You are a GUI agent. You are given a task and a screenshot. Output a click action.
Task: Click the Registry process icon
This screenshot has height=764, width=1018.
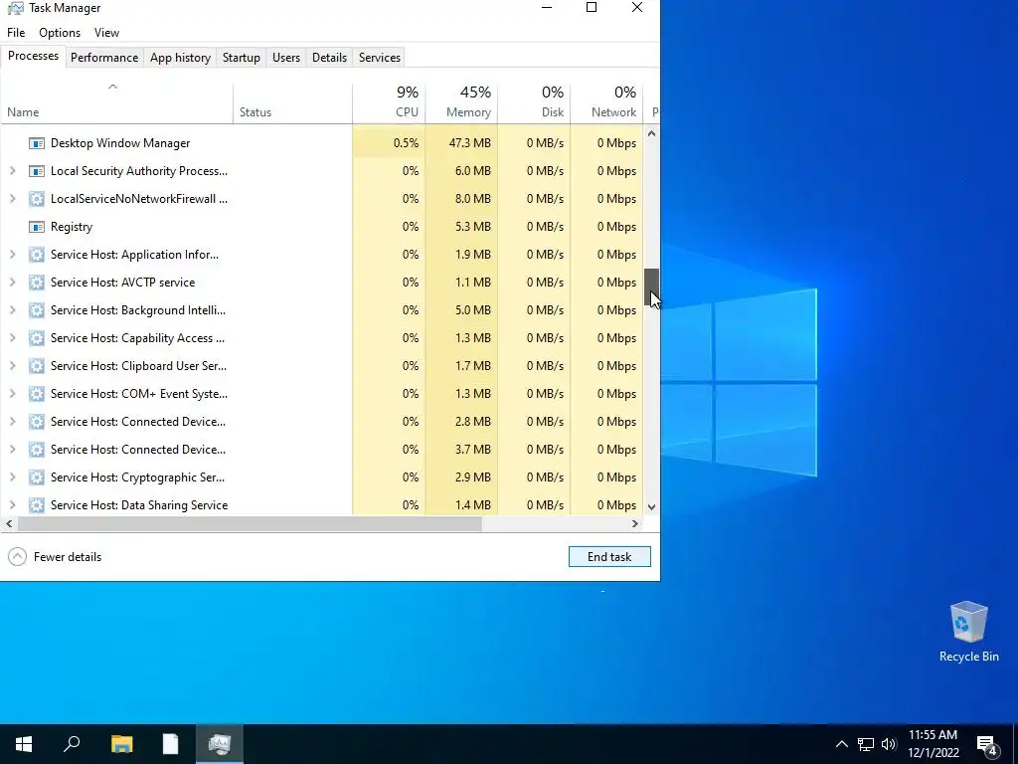37,227
